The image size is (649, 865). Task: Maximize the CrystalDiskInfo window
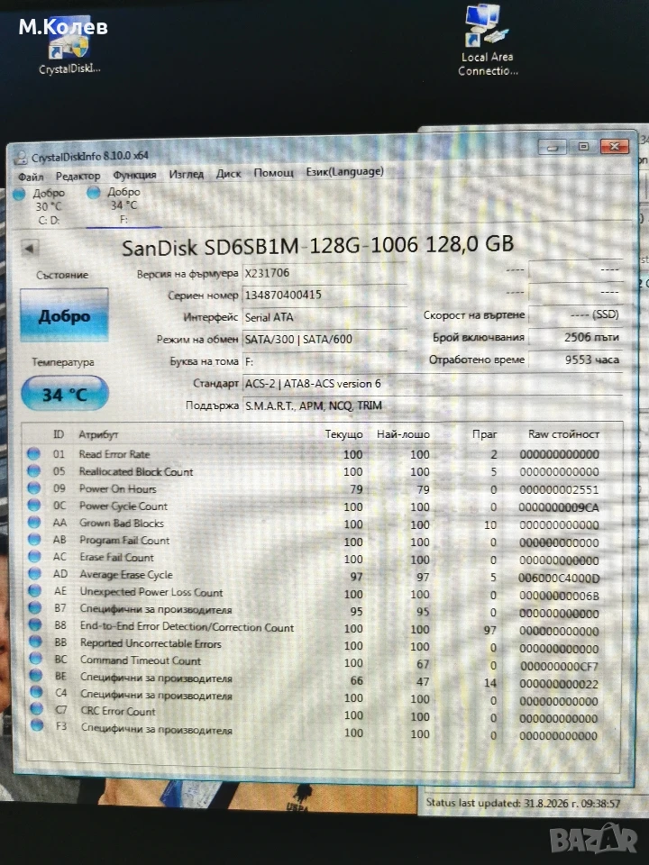pos(583,147)
